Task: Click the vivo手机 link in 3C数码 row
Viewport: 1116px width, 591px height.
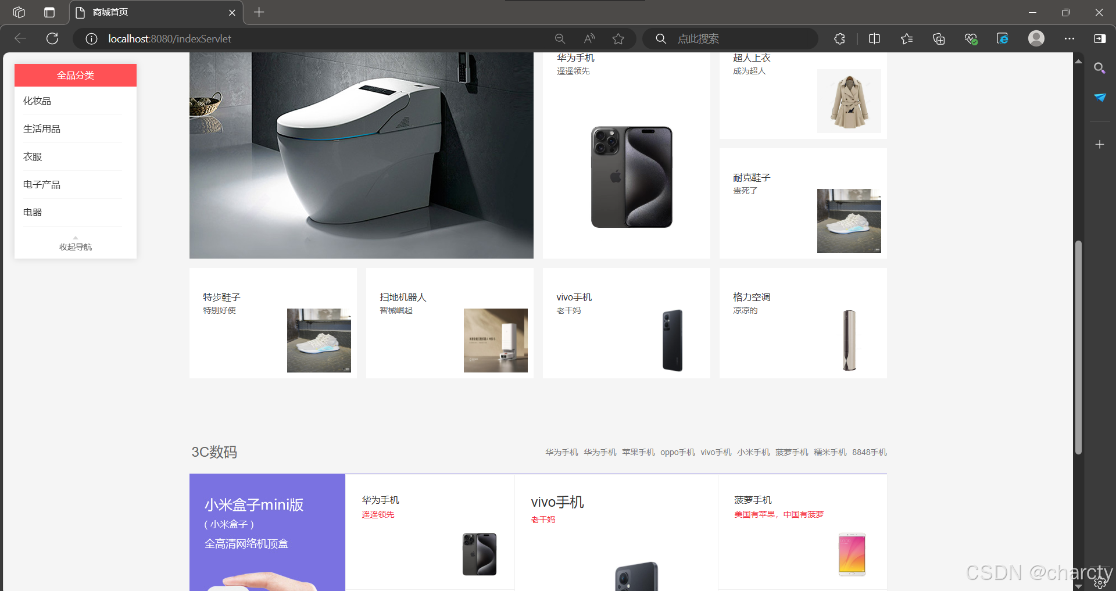Action: click(716, 452)
